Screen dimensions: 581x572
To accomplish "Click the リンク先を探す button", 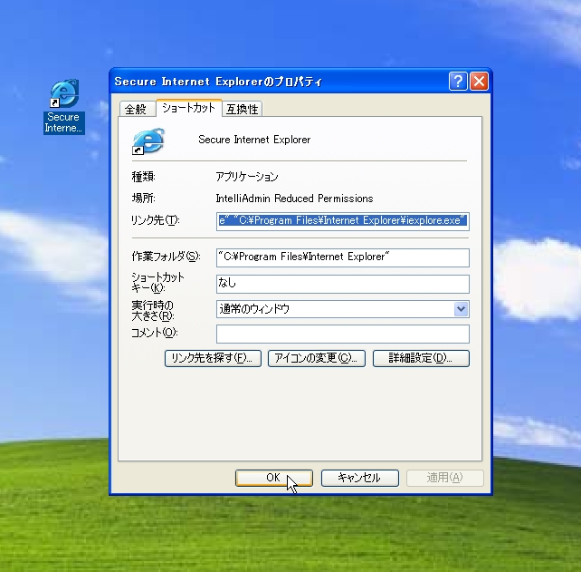I will tap(213, 358).
